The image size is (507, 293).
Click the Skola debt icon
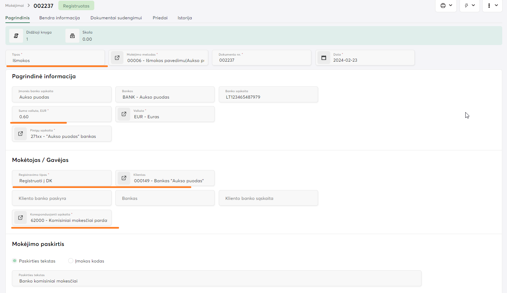(x=72, y=36)
